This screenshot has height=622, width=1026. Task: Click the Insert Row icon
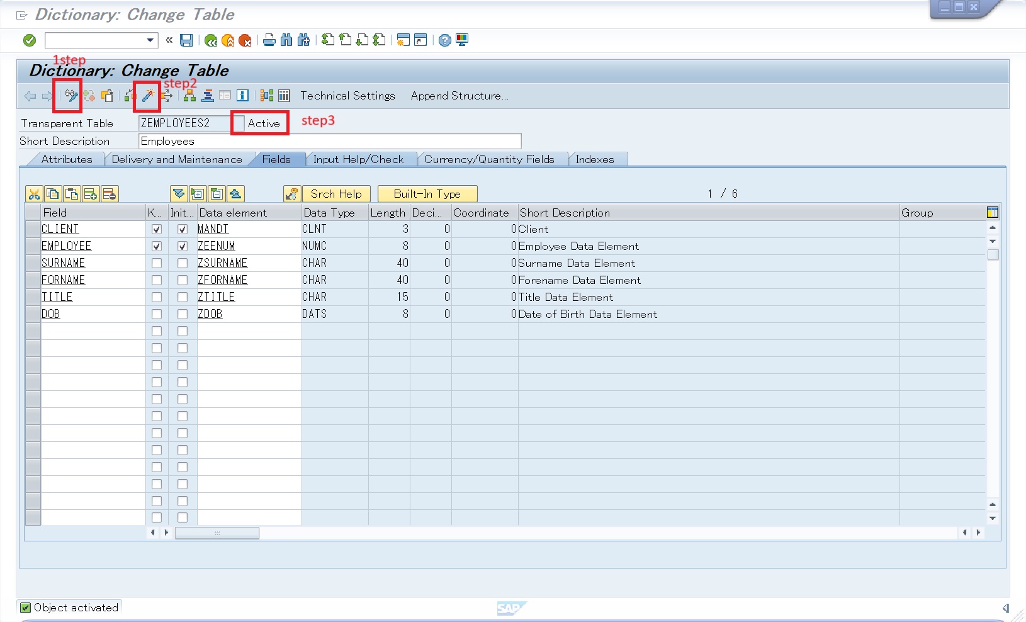pos(91,194)
